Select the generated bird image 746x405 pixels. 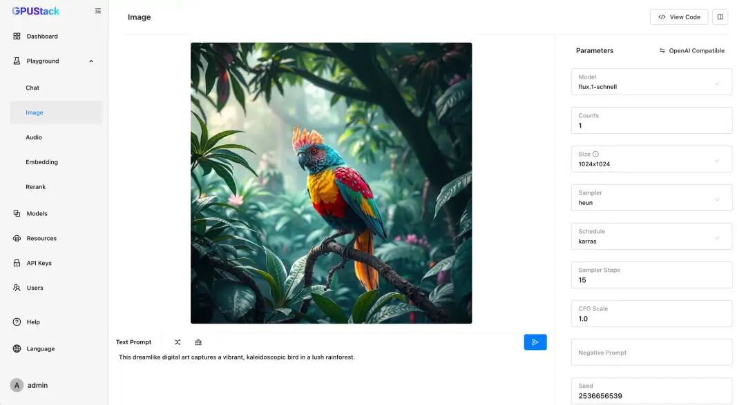click(x=331, y=183)
